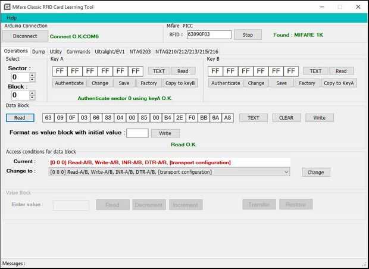
Task: Authenticate using Key B
Action: pyautogui.click(x=226, y=83)
